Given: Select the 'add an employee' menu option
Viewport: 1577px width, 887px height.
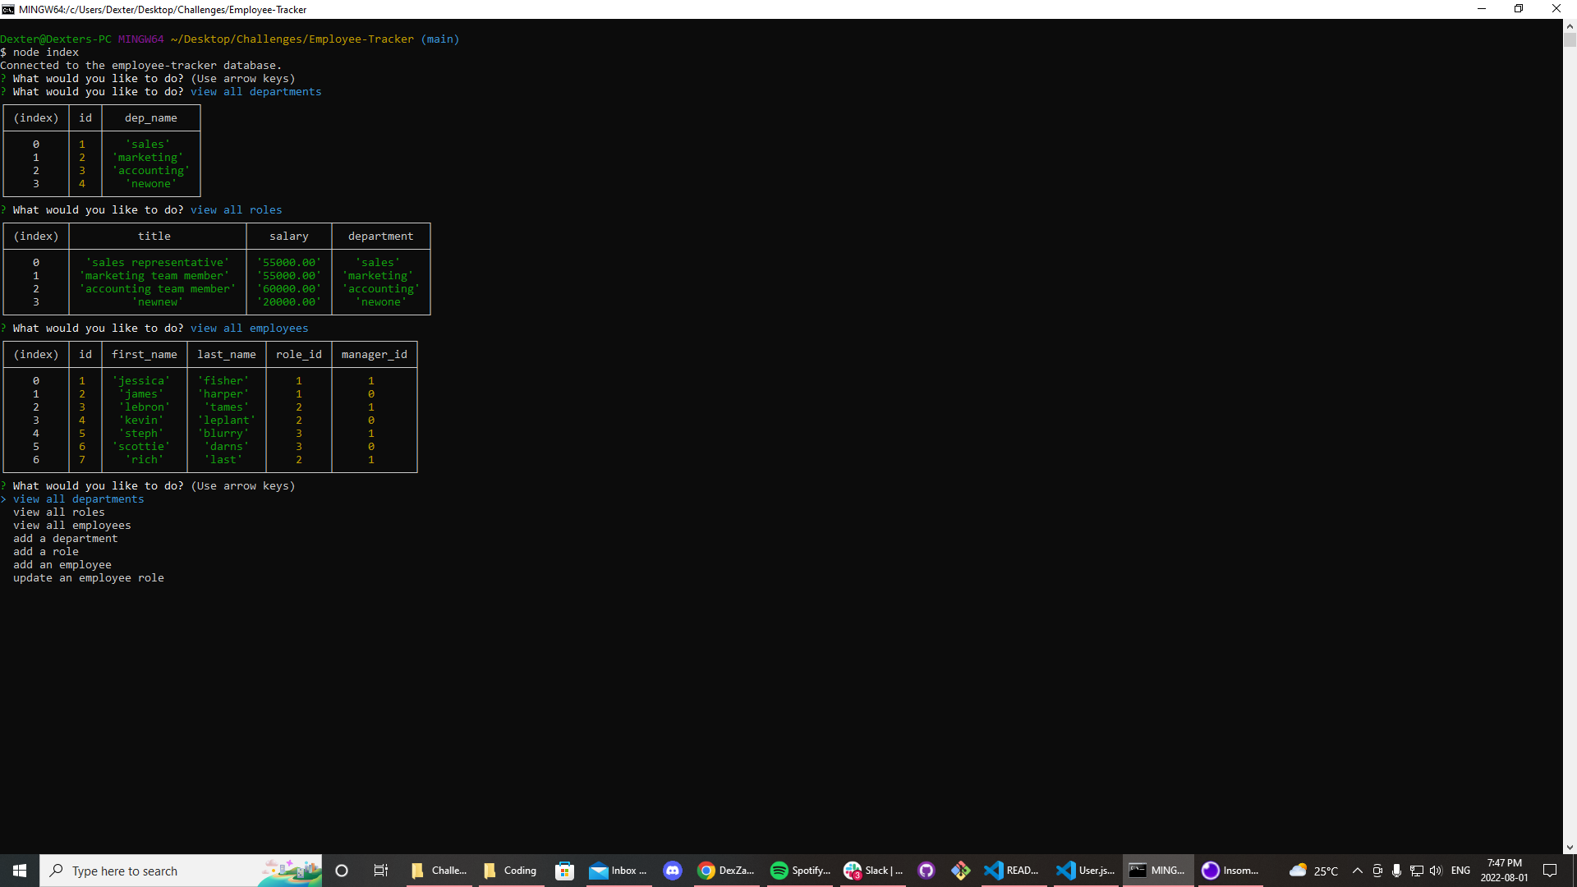Looking at the screenshot, I should click(62, 565).
